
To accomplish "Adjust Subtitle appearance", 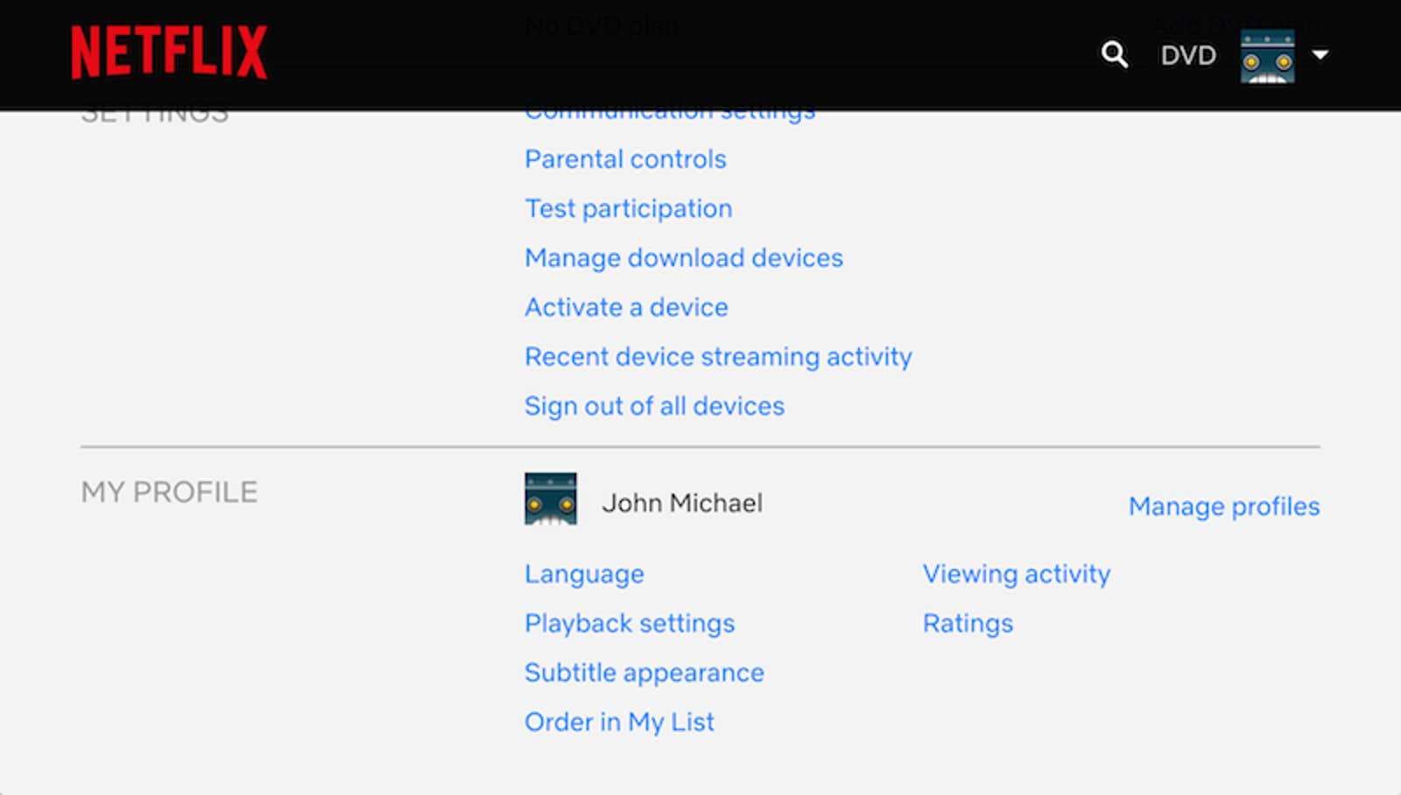I will pos(644,672).
